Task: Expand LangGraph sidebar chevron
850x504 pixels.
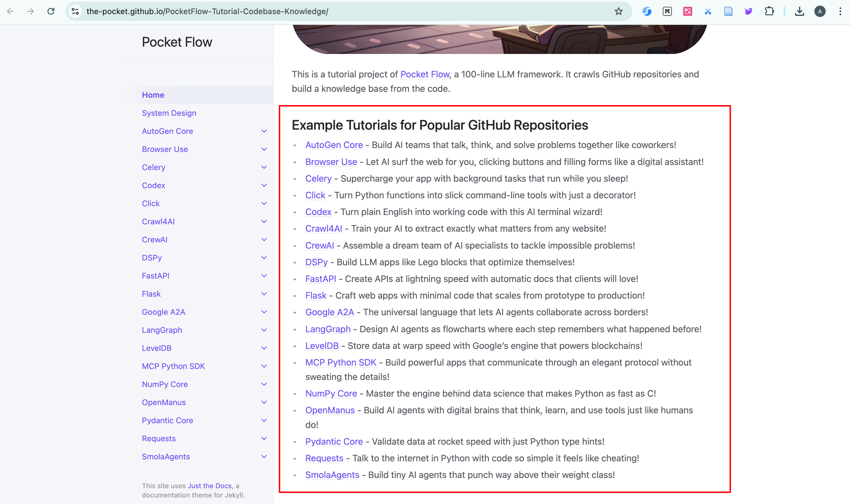Action: 264,330
